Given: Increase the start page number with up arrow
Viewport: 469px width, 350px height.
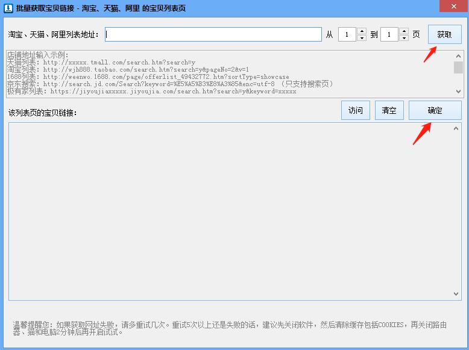Looking at the screenshot, I should (x=362, y=31).
